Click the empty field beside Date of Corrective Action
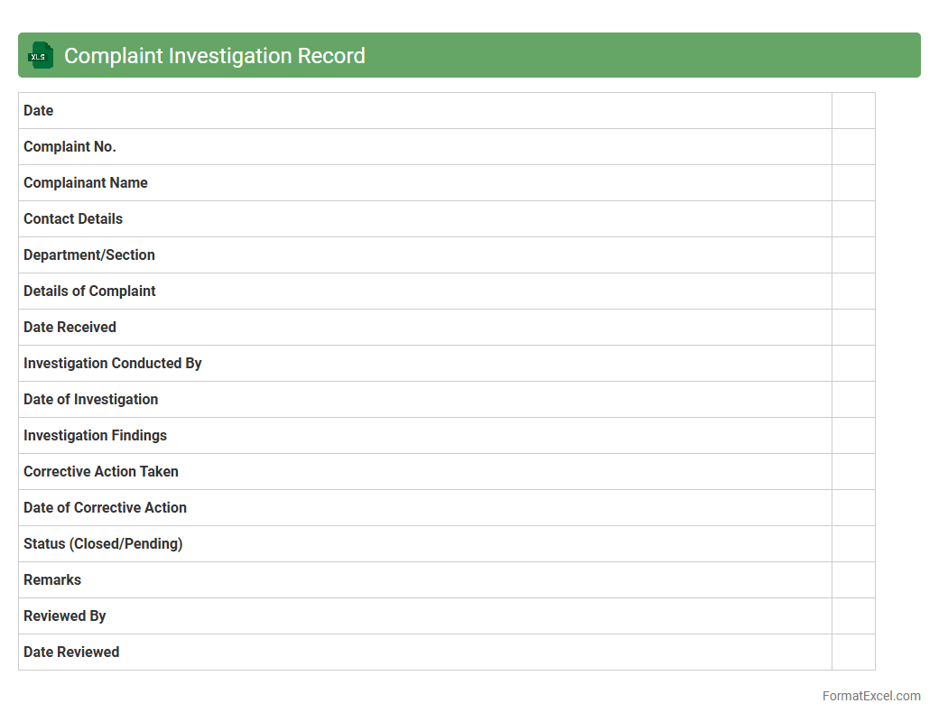 [x=853, y=507]
